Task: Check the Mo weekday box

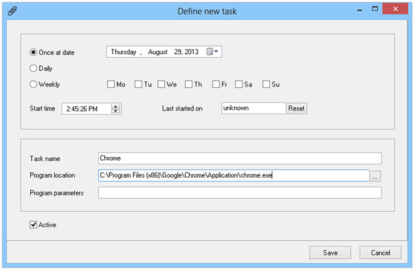Action: pyautogui.click(x=111, y=84)
